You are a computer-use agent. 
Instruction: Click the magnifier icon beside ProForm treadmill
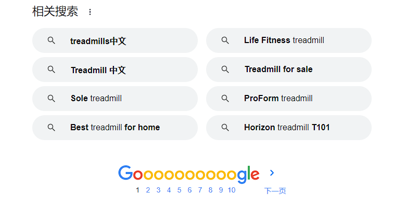pos(225,99)
